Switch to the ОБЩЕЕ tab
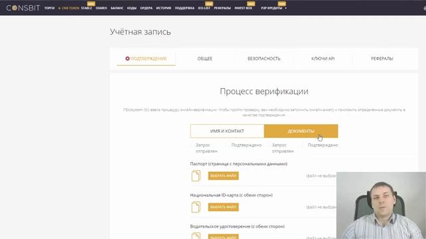Screen dimensions: 426x239 [x=205, y=58]
